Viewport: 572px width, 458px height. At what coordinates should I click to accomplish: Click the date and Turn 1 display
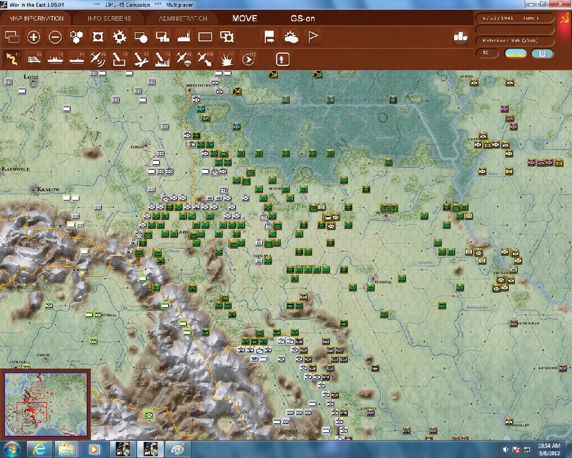[x=514, y=18]
